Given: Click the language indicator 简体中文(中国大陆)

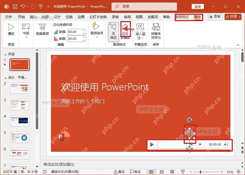Looking at the screenshot, I should point(65,172).
